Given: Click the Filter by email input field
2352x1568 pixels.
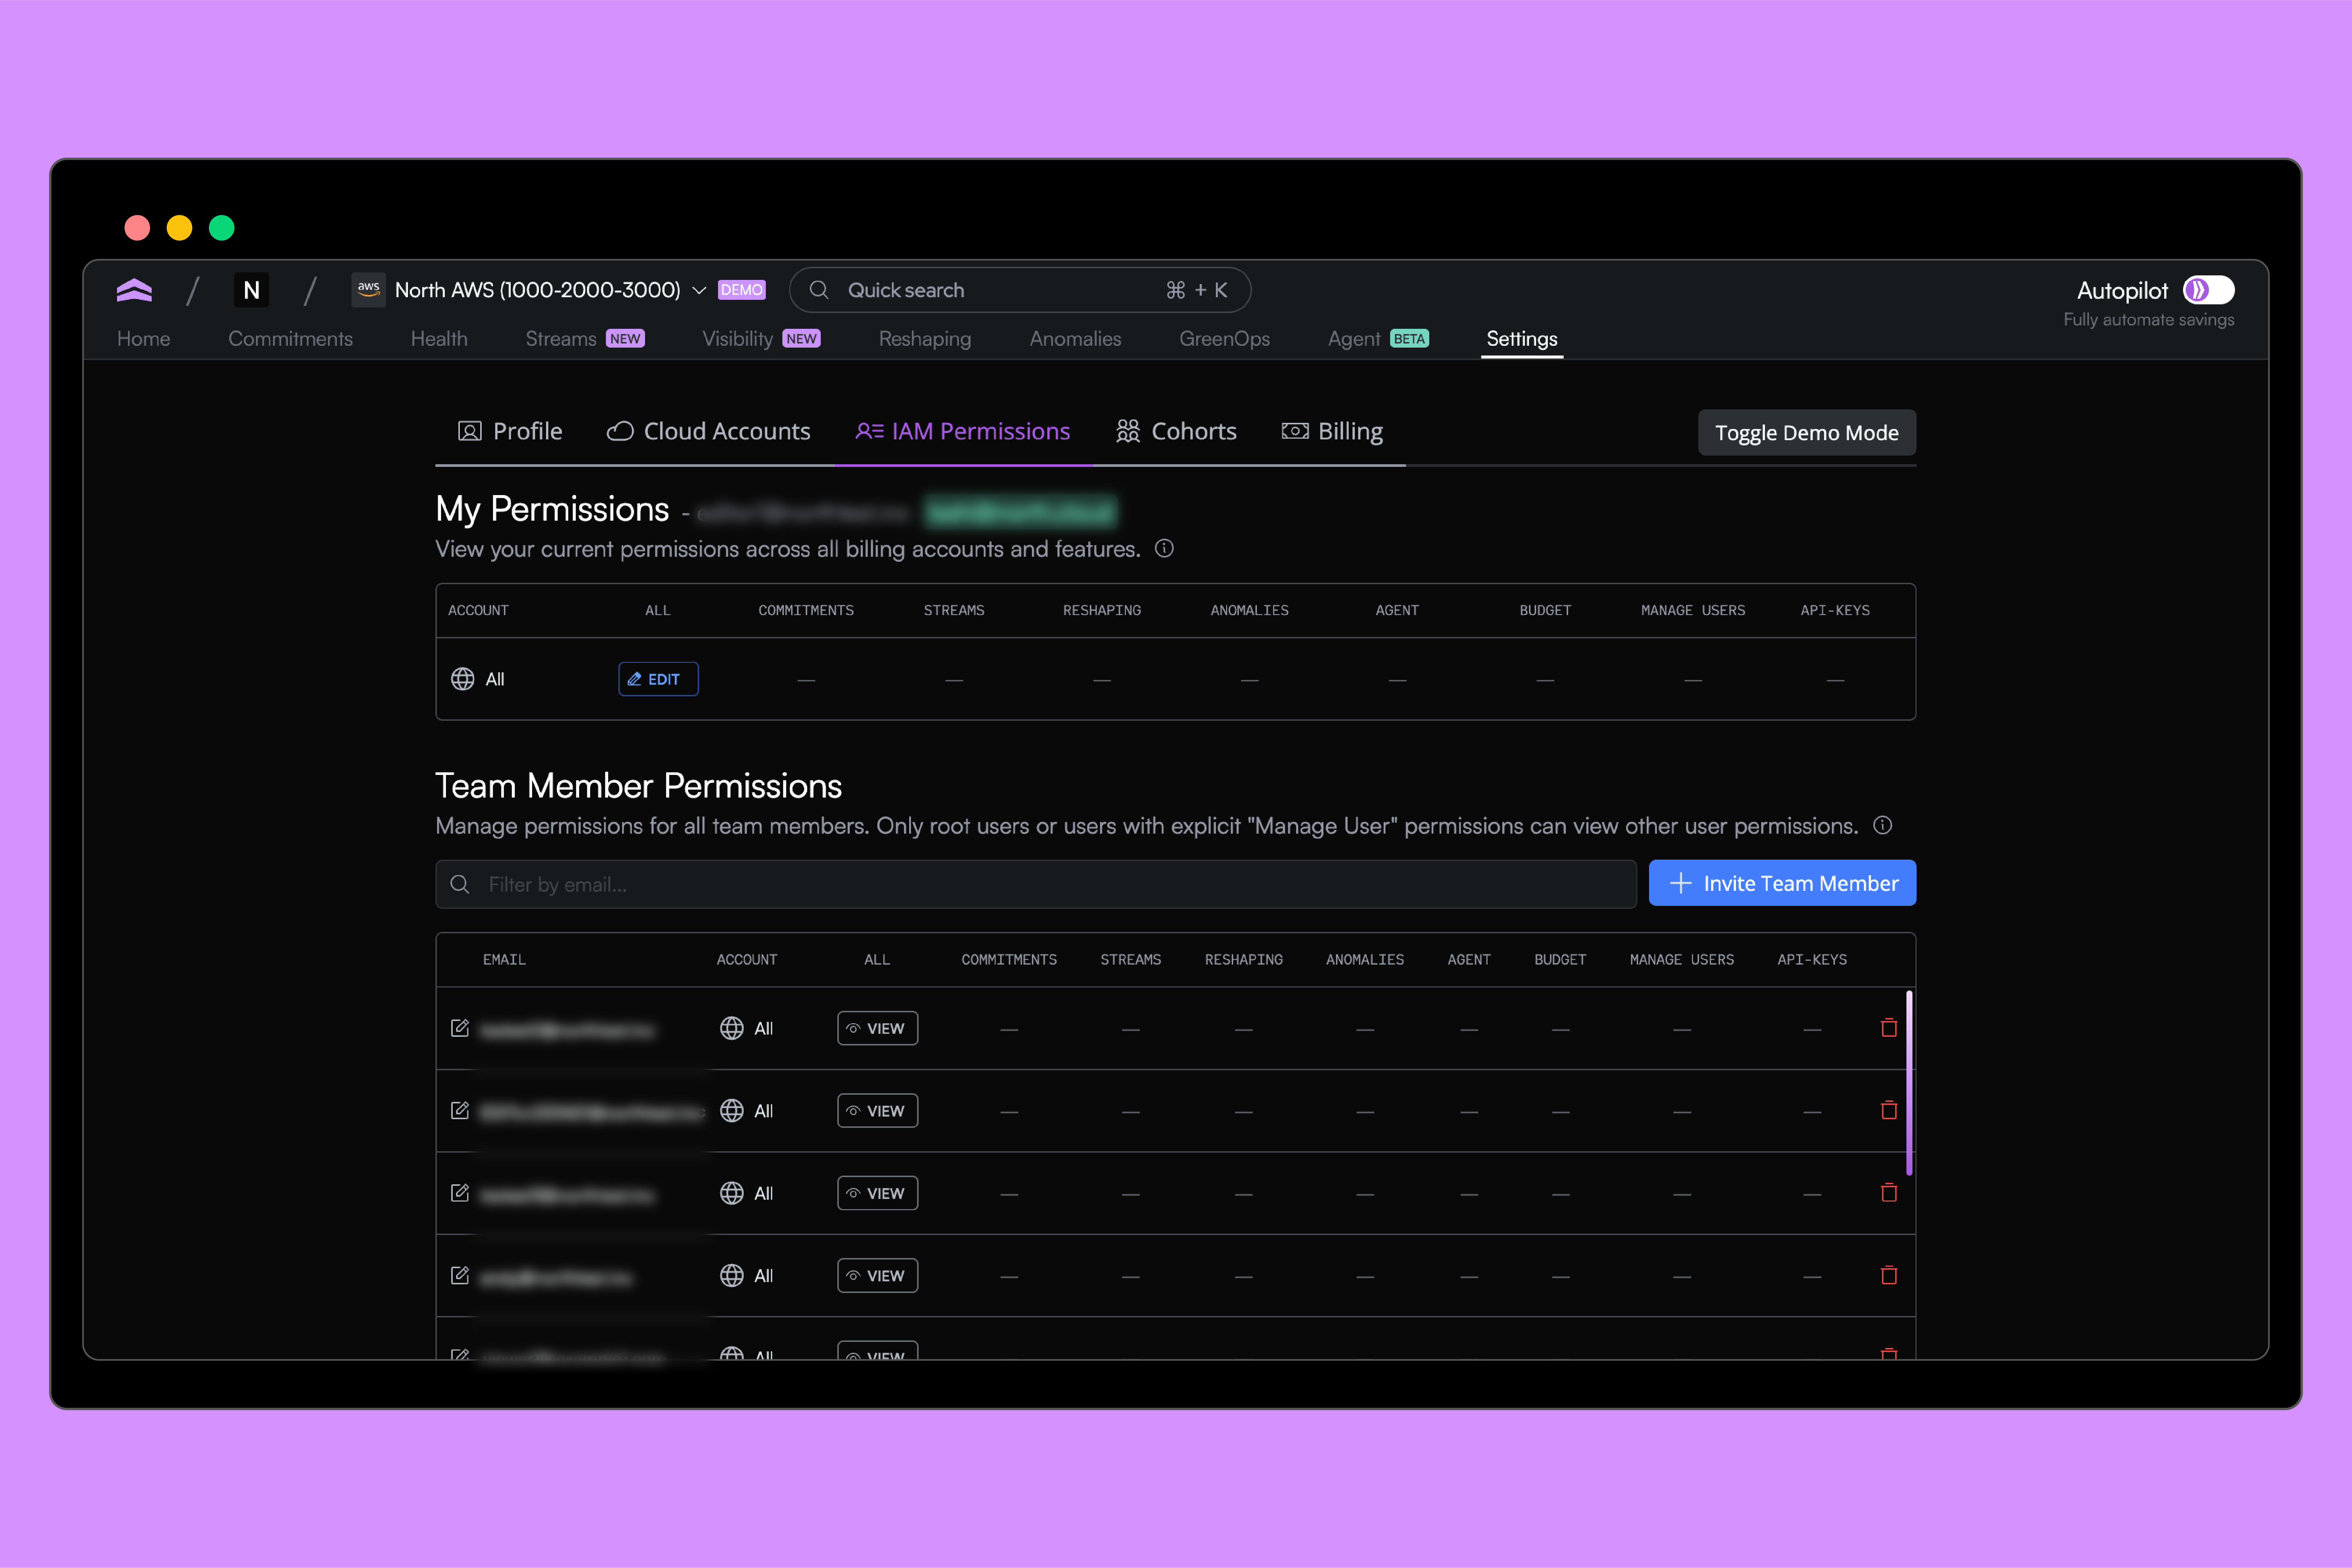Looking at the screenshot, I should tap(1035, 884).
